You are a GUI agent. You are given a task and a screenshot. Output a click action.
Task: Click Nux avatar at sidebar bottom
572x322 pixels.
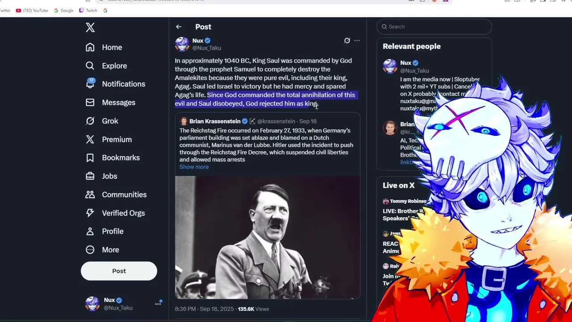point(93,304)
